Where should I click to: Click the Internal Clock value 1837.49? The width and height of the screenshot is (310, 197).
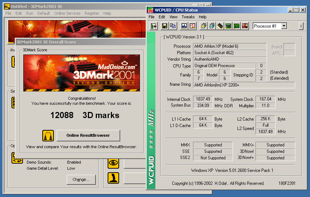pos(203,99)
